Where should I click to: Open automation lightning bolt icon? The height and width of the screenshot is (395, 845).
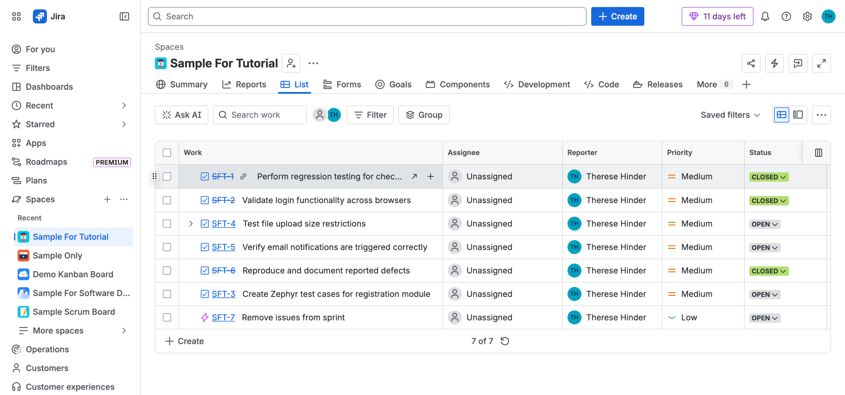pos(774,63)
